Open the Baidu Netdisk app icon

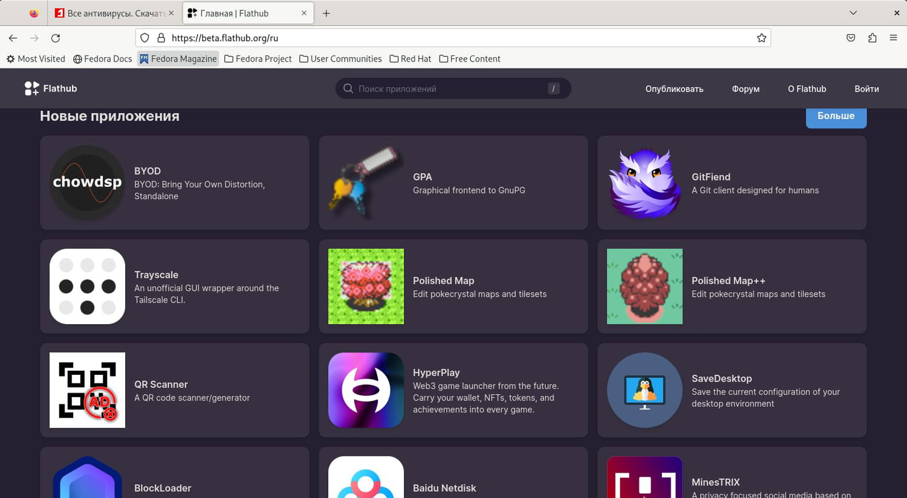(x=366, y=477)
